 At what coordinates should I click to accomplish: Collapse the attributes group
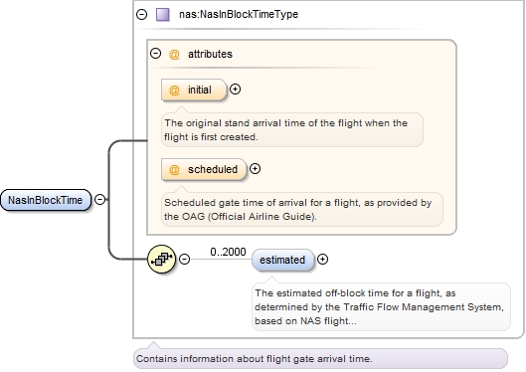[x=155, y=54]
